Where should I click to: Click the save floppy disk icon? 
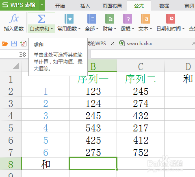(14, 44)
